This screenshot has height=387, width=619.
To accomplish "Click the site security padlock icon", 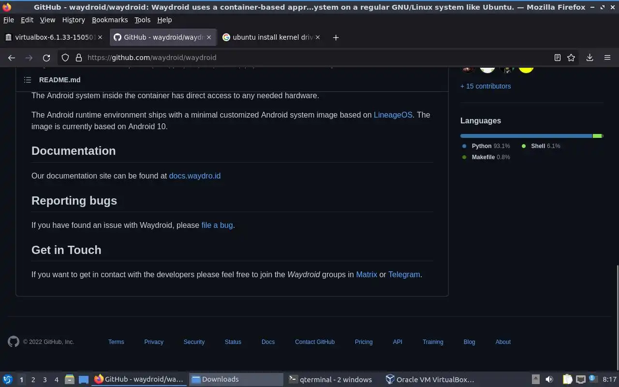I will [79, 58].
